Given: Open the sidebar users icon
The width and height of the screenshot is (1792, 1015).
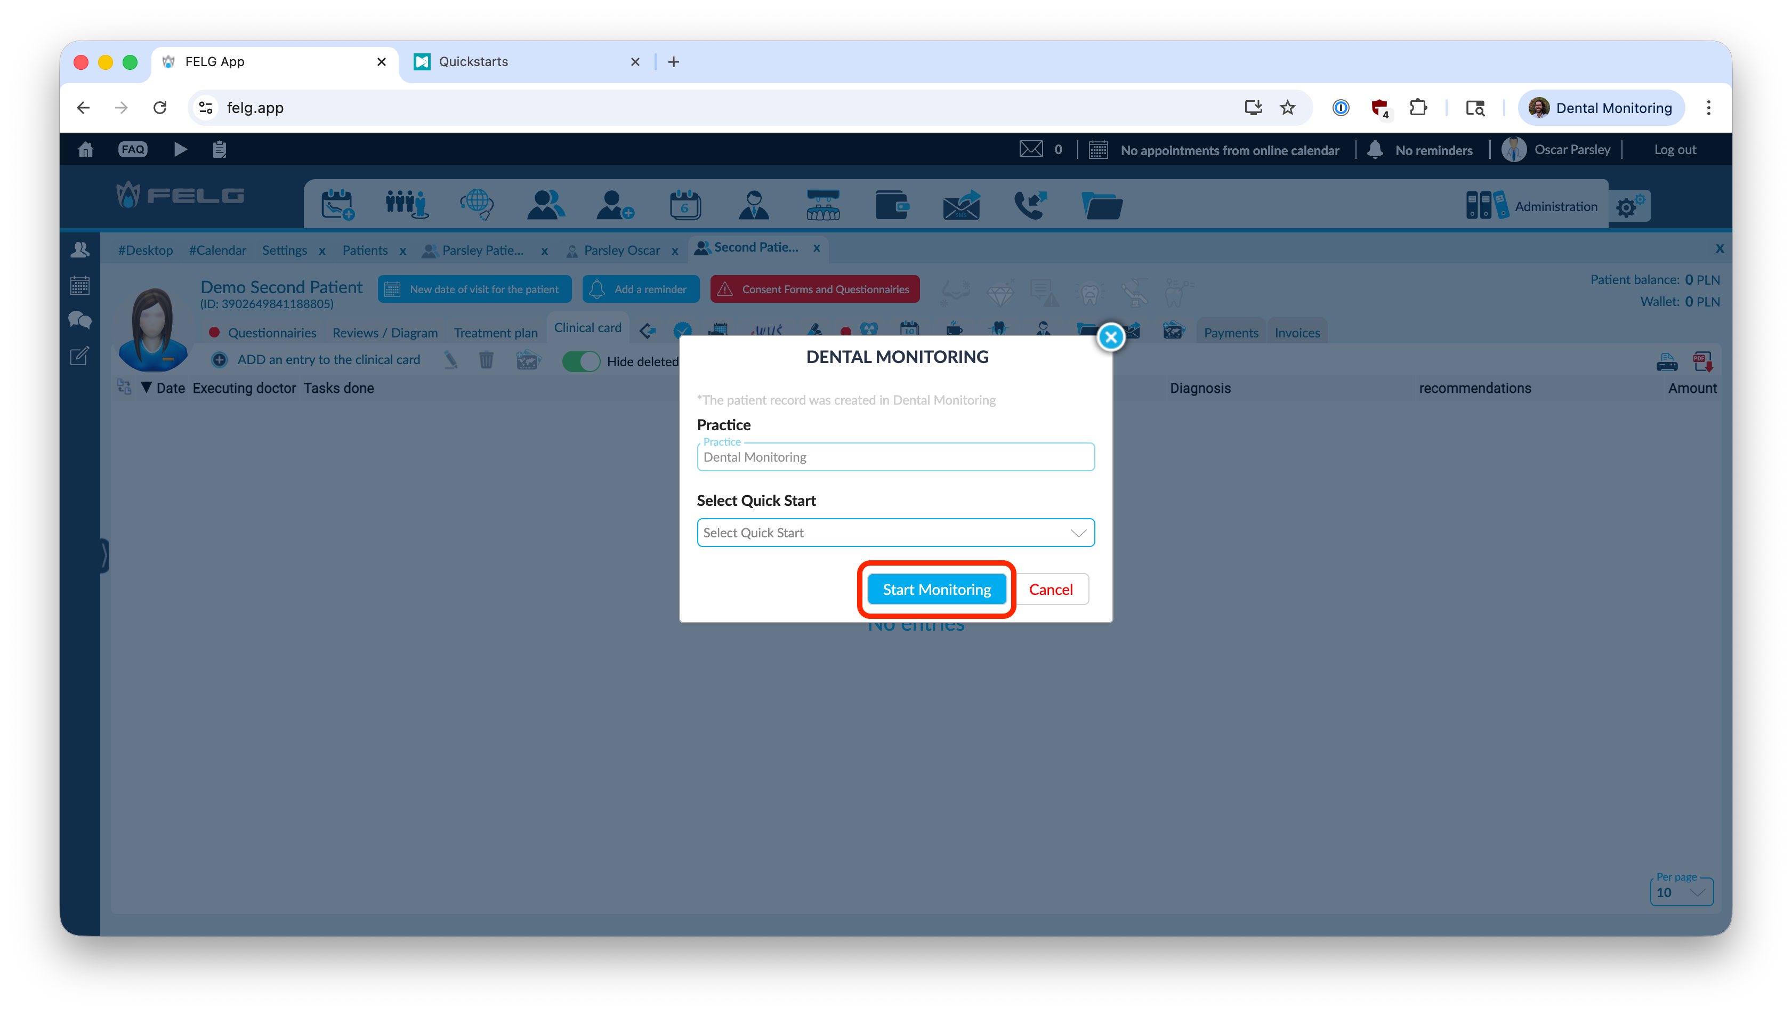Looking at the screenshot, I should (x=79, y=249).
